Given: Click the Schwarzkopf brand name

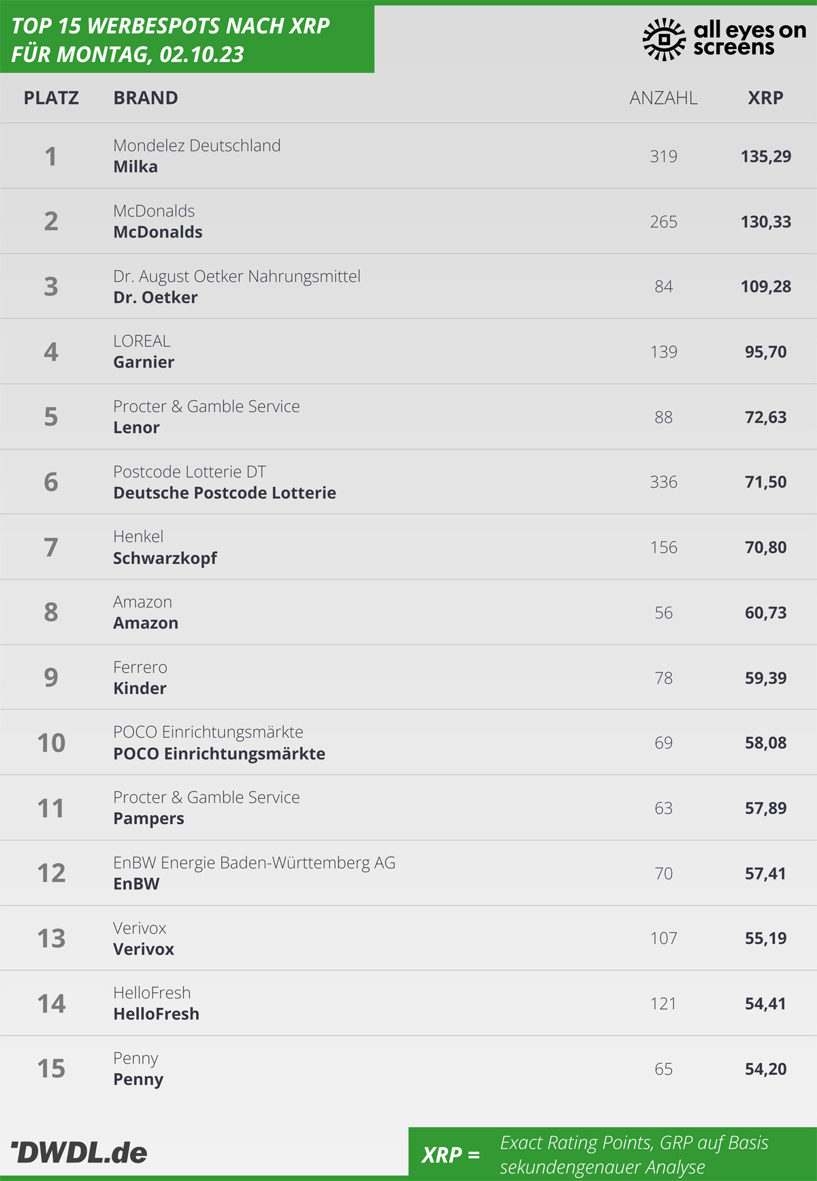Looking at the screenshot, I should (165, 558).
